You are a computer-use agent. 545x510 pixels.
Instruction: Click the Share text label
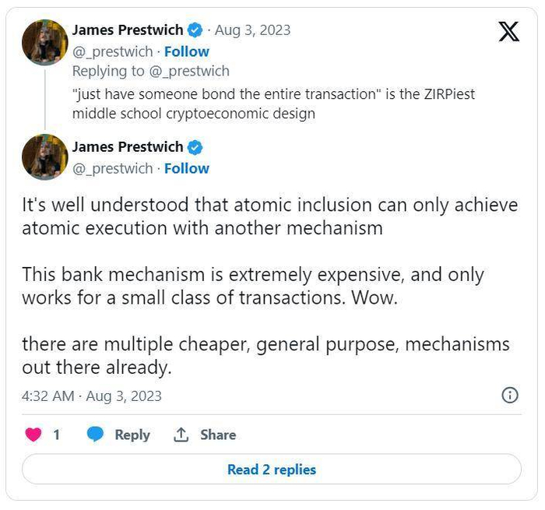tap(218, 434)
